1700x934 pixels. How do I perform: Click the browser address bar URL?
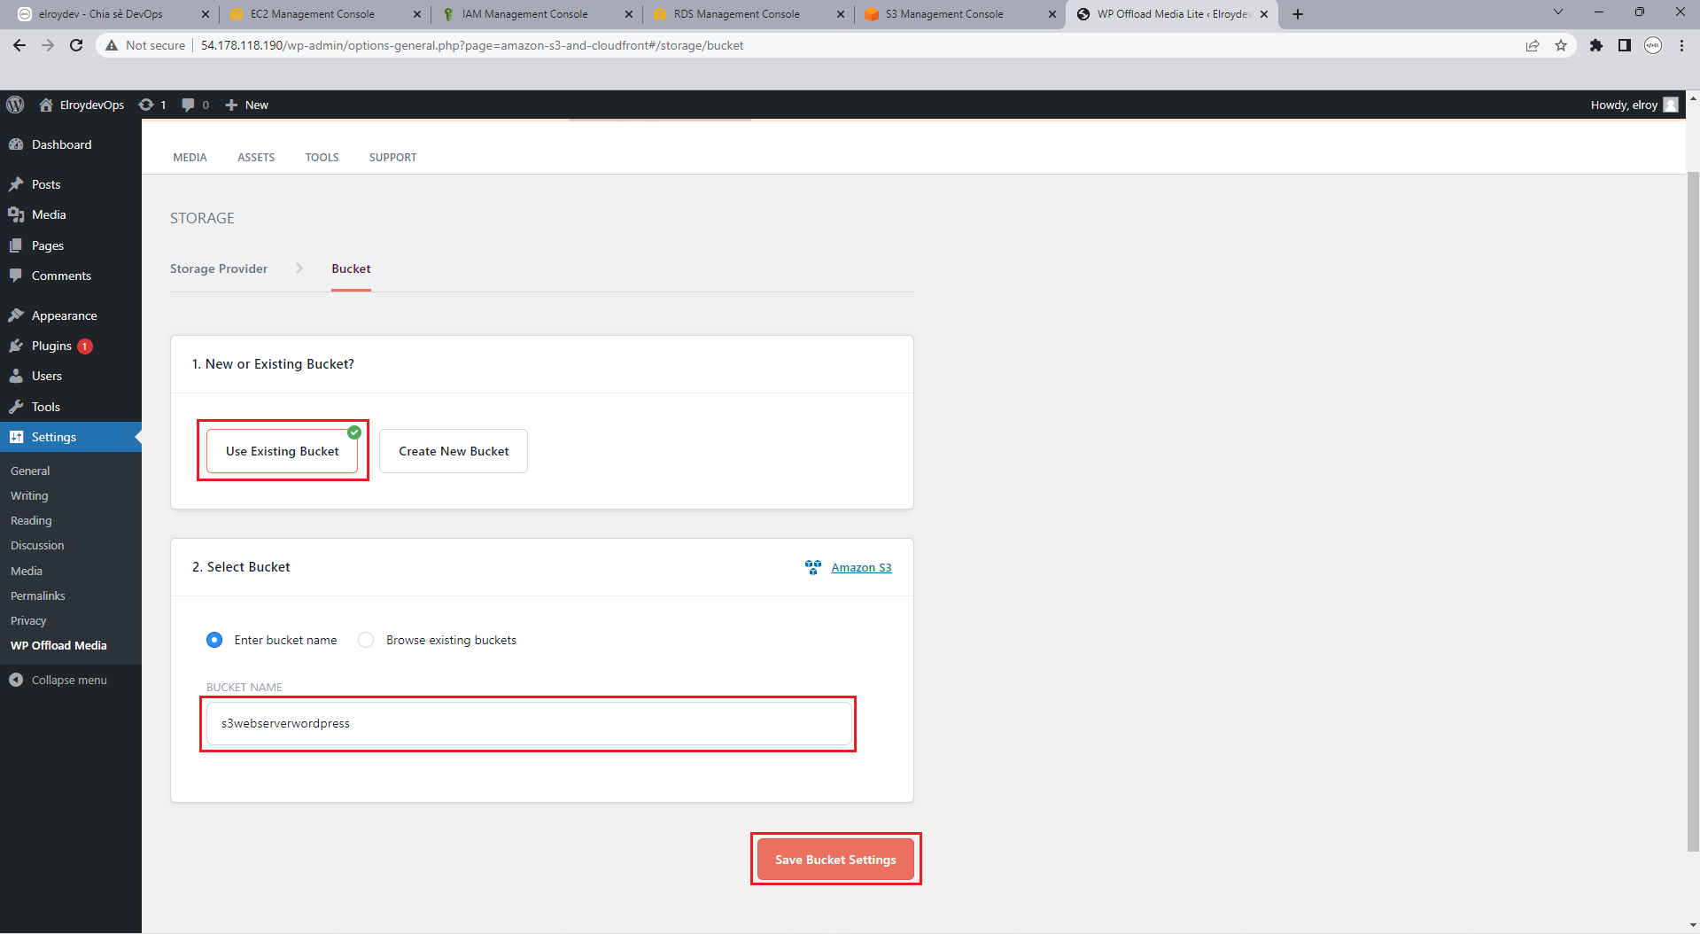[x=472, y=45]
